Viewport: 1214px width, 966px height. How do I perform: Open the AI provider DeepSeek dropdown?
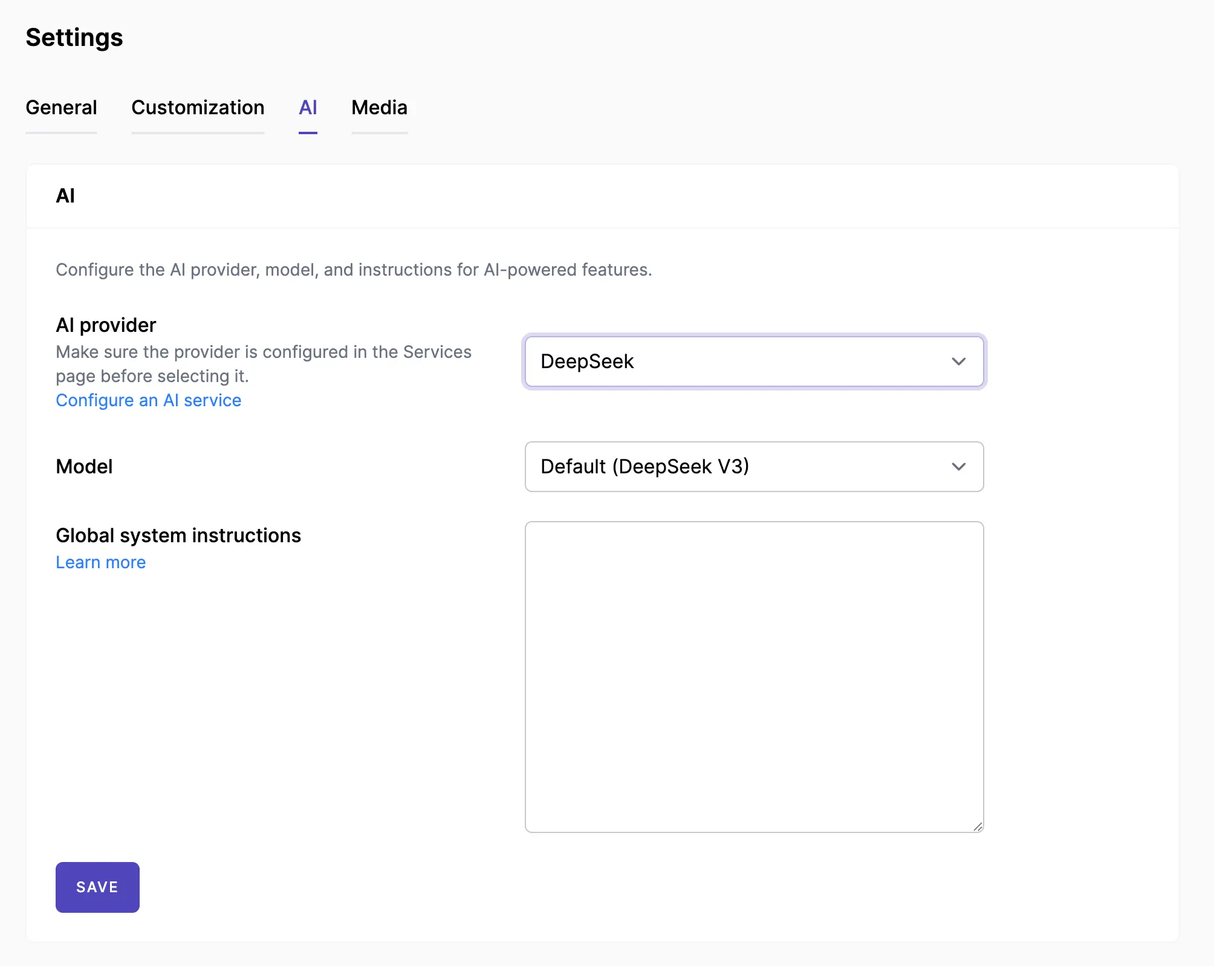point(725,361)
